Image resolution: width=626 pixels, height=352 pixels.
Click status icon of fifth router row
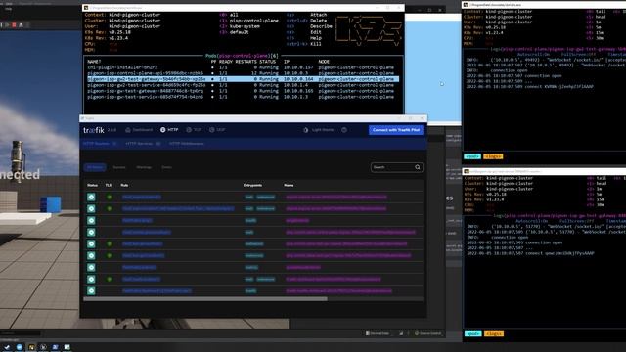point(91,243)
